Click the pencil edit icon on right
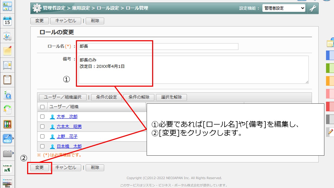 330,132
